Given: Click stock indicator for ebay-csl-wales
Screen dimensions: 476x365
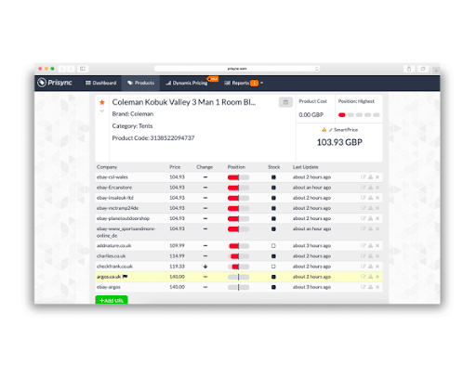Looking at the screenshot, I should pos(273,177).
